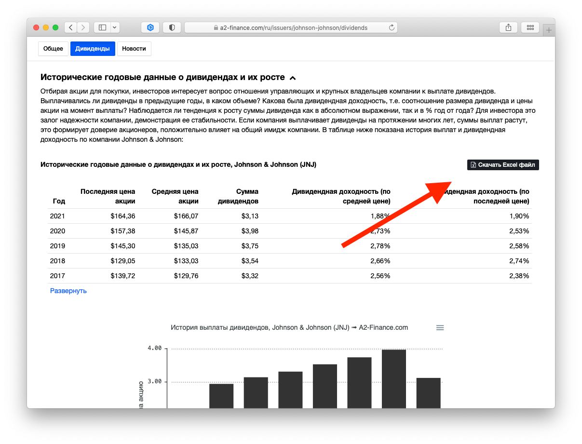Click the privacy shield icon
The width and height of the screenshot is (582, 444).
[x=172, y=27]
